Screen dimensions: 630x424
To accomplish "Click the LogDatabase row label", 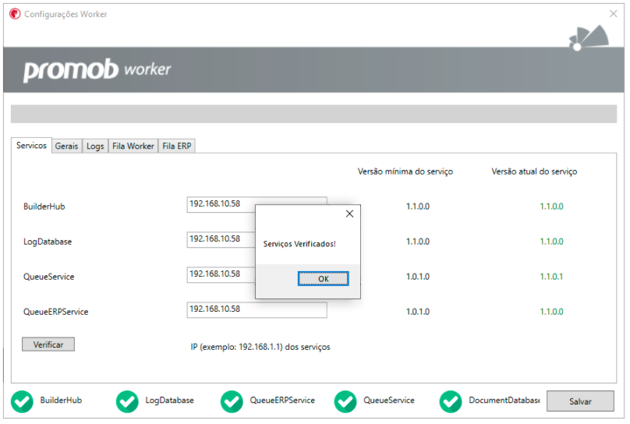I will tap(48, 242).
